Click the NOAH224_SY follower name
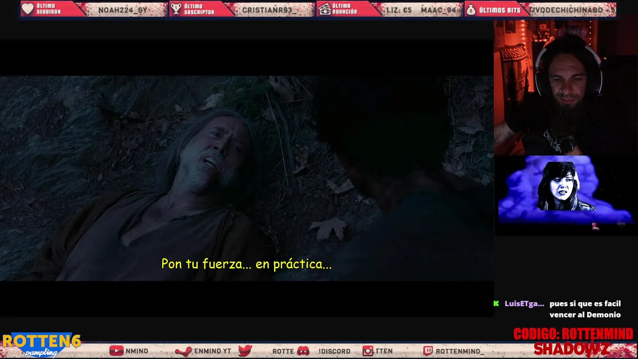The image size is (638, 359). [123, 10]
